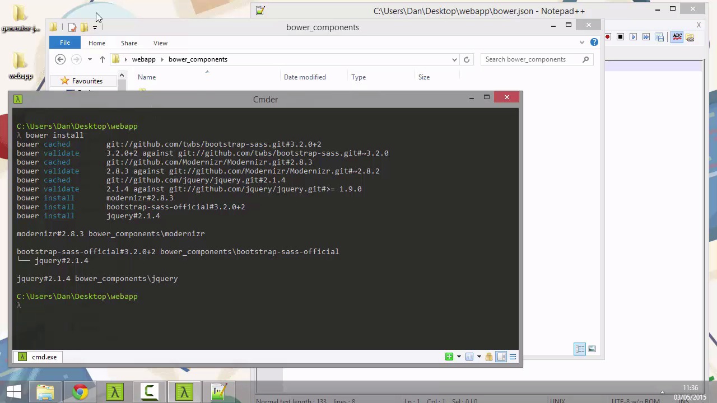Image resolution: width=717 pixels, height=403 pixels.
Task: Go back in Explorer navigation
Action: point(60,59)
